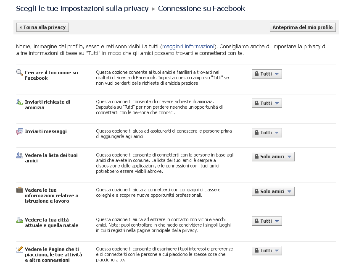Image resolution: width=351 pixels, height=266 pixels.
Task: Open the Tutti dropdown for Cercare il tuo nome
Action: tap(267, 74)
